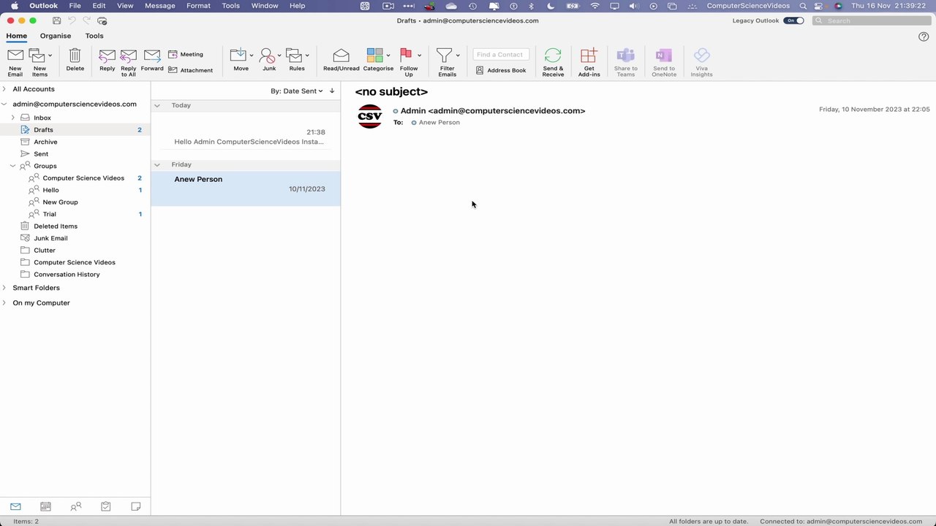Open the Address Book
936x526 pixels.
point(501,70)
